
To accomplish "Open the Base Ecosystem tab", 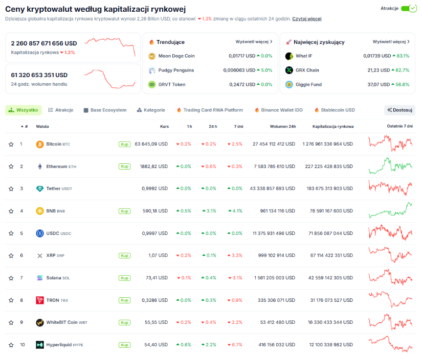I will pyautogui.click(x=105, y=110).
